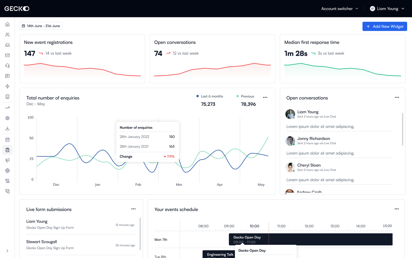Click the Gecko Open Day popup title

[x=252, y=251]
